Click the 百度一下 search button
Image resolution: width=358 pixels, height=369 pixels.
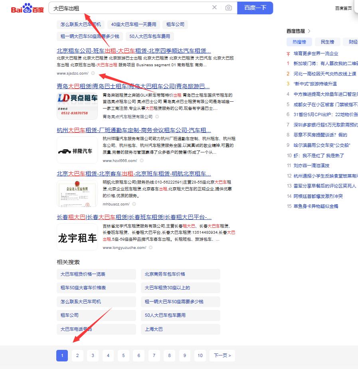pos(255,8)
